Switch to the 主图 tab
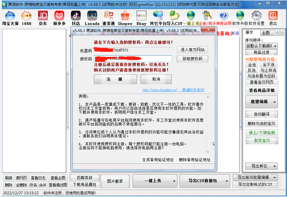Viewport: 287px width, 197px height. coord(266,33)
